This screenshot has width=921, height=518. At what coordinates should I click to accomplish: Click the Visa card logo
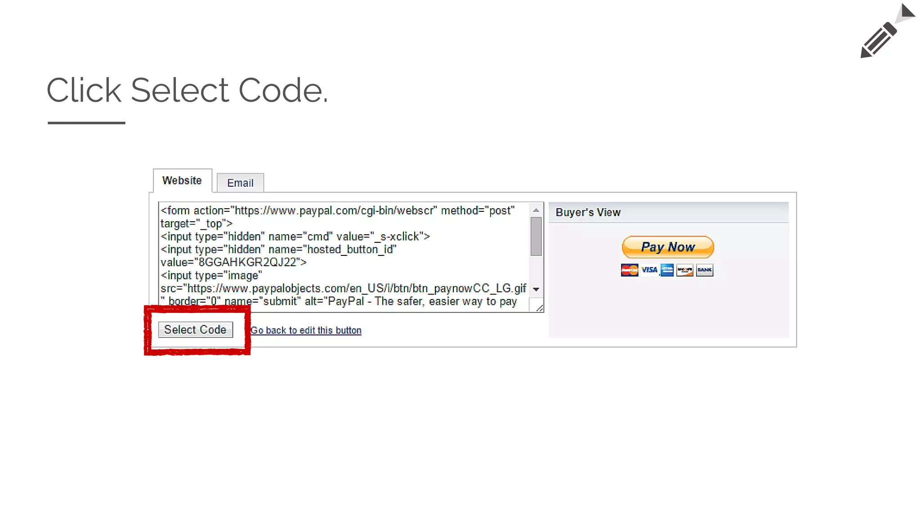(x=649, y=270)
